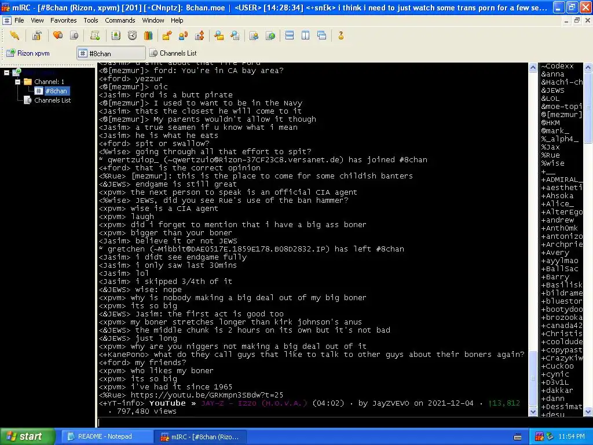This screenshot has width=593, height=445.
Task: Click the Connect lightning bolt icon
Action: pyautogui.click(x=14, y=35)
